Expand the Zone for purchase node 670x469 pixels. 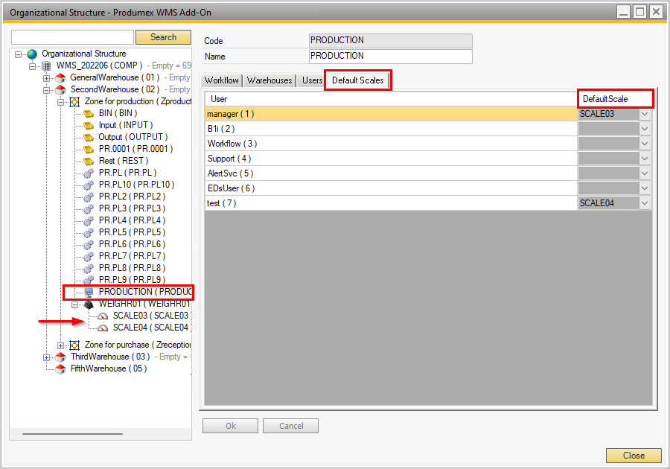[x=61, y=345]
